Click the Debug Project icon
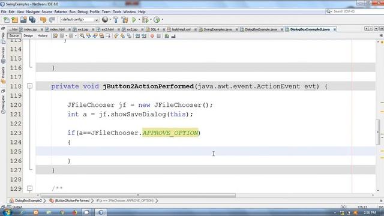Image resolution: width=384 pixels, height=216 pixels. pos(145,20)
